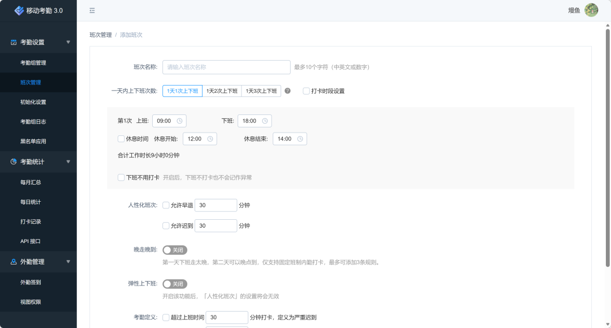Click the 班次名称 input field
The height and width of the screenshot is (328, 611).
(226, 67)
